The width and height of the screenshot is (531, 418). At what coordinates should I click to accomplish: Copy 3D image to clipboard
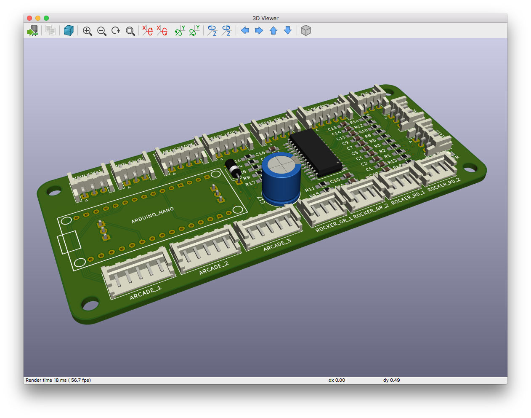[x=50, y=31]
